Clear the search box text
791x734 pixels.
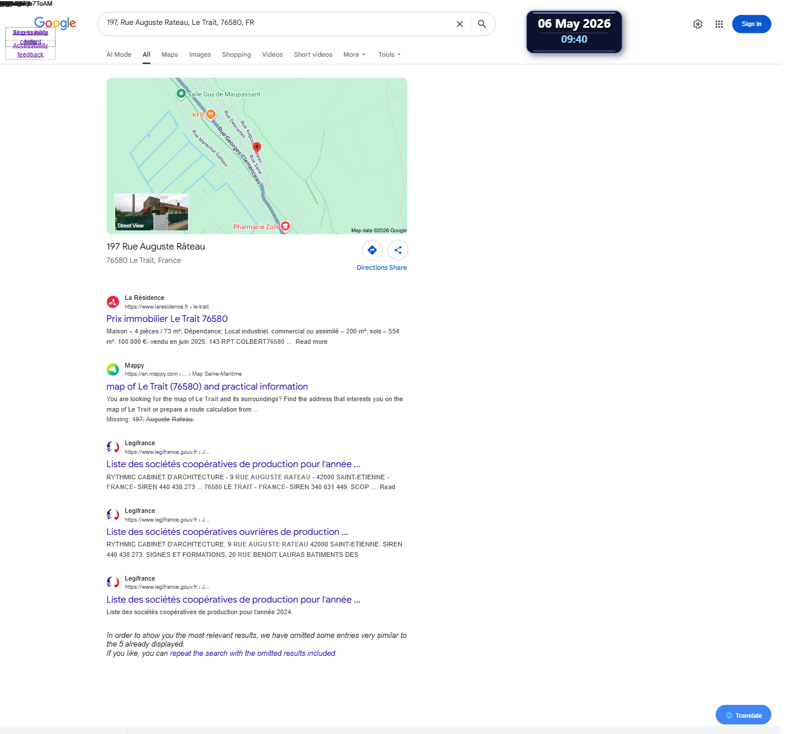click(x=459, y=24)
